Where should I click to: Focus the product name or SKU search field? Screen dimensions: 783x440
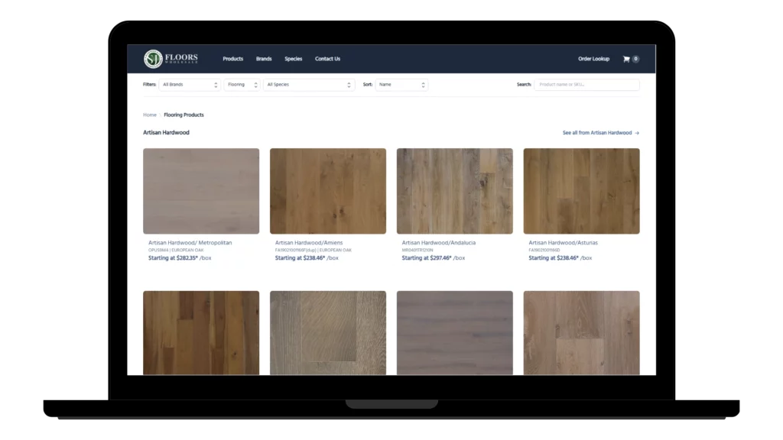click(x=586, y=85)
